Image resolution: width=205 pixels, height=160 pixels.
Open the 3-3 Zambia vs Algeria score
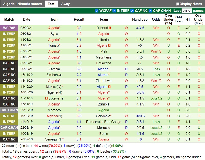[79, 69]
